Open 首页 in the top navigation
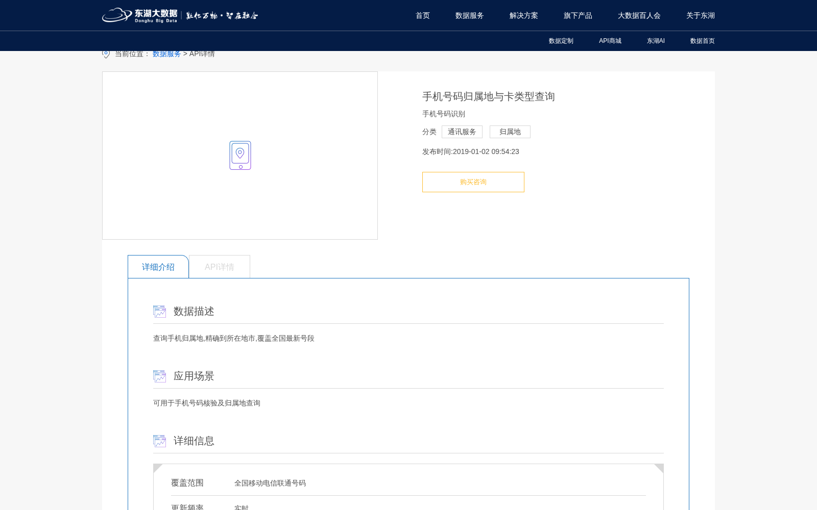Viewport: 817px width, 510px height. coord(423,15)
